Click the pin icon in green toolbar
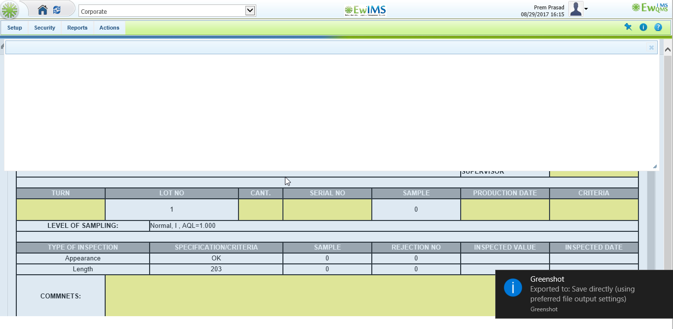Screen dimensions: 673x329 (628, 27)
